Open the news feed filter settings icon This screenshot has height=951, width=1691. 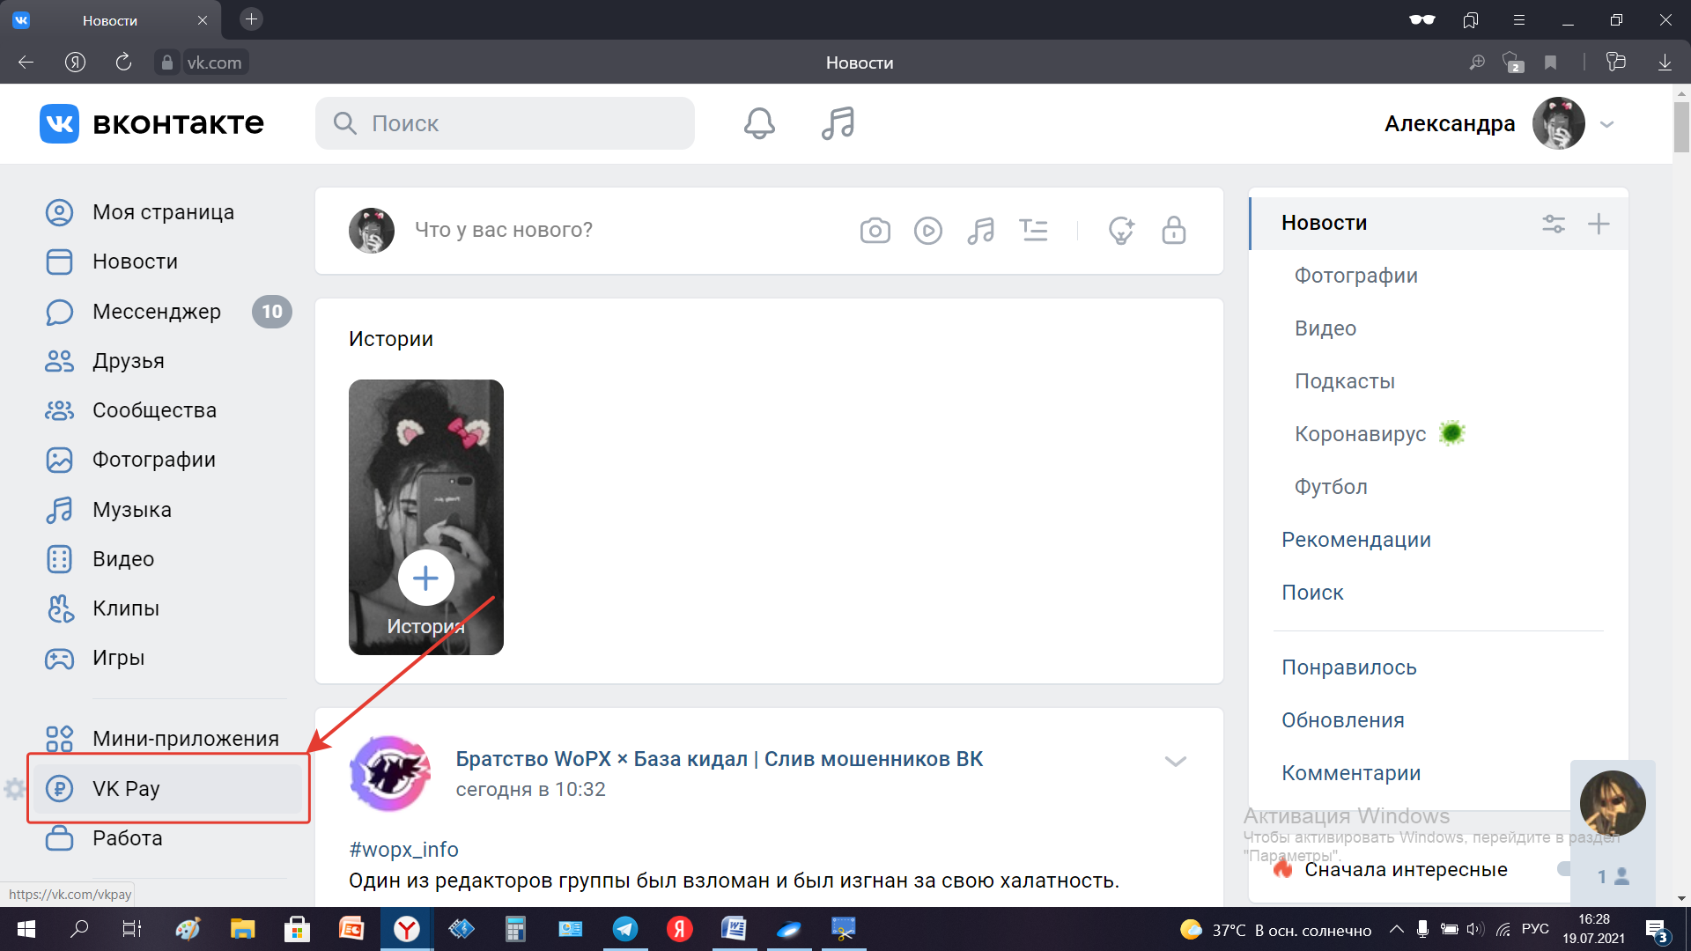click(x=1554, y=224)
